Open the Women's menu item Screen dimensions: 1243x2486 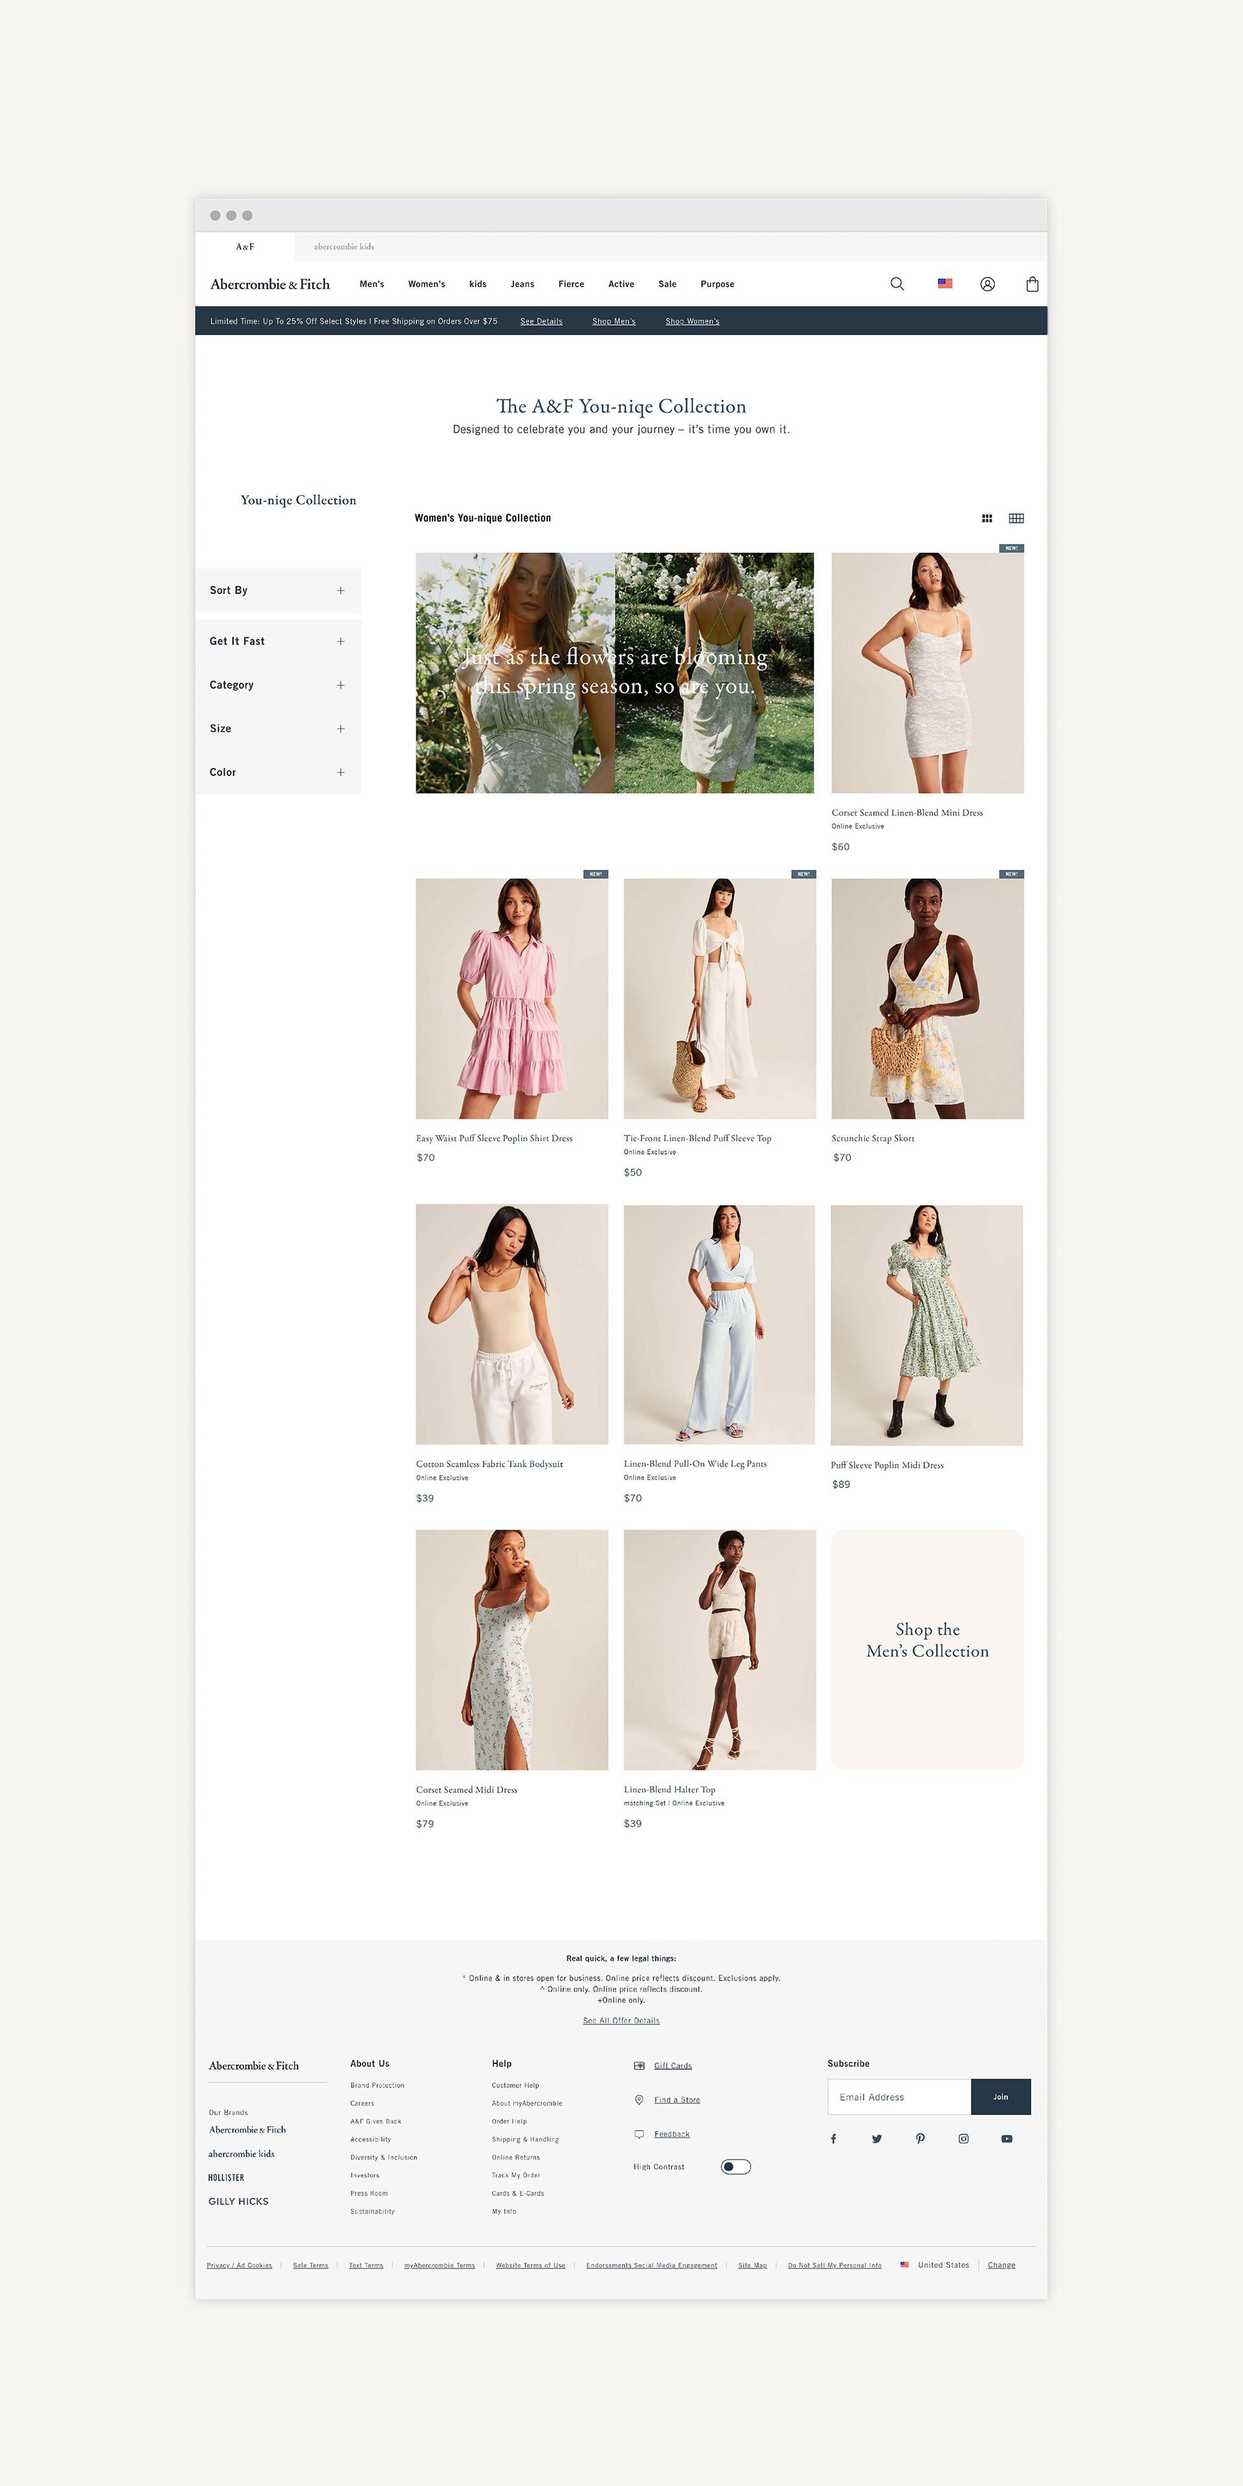(x=427, y=285)
